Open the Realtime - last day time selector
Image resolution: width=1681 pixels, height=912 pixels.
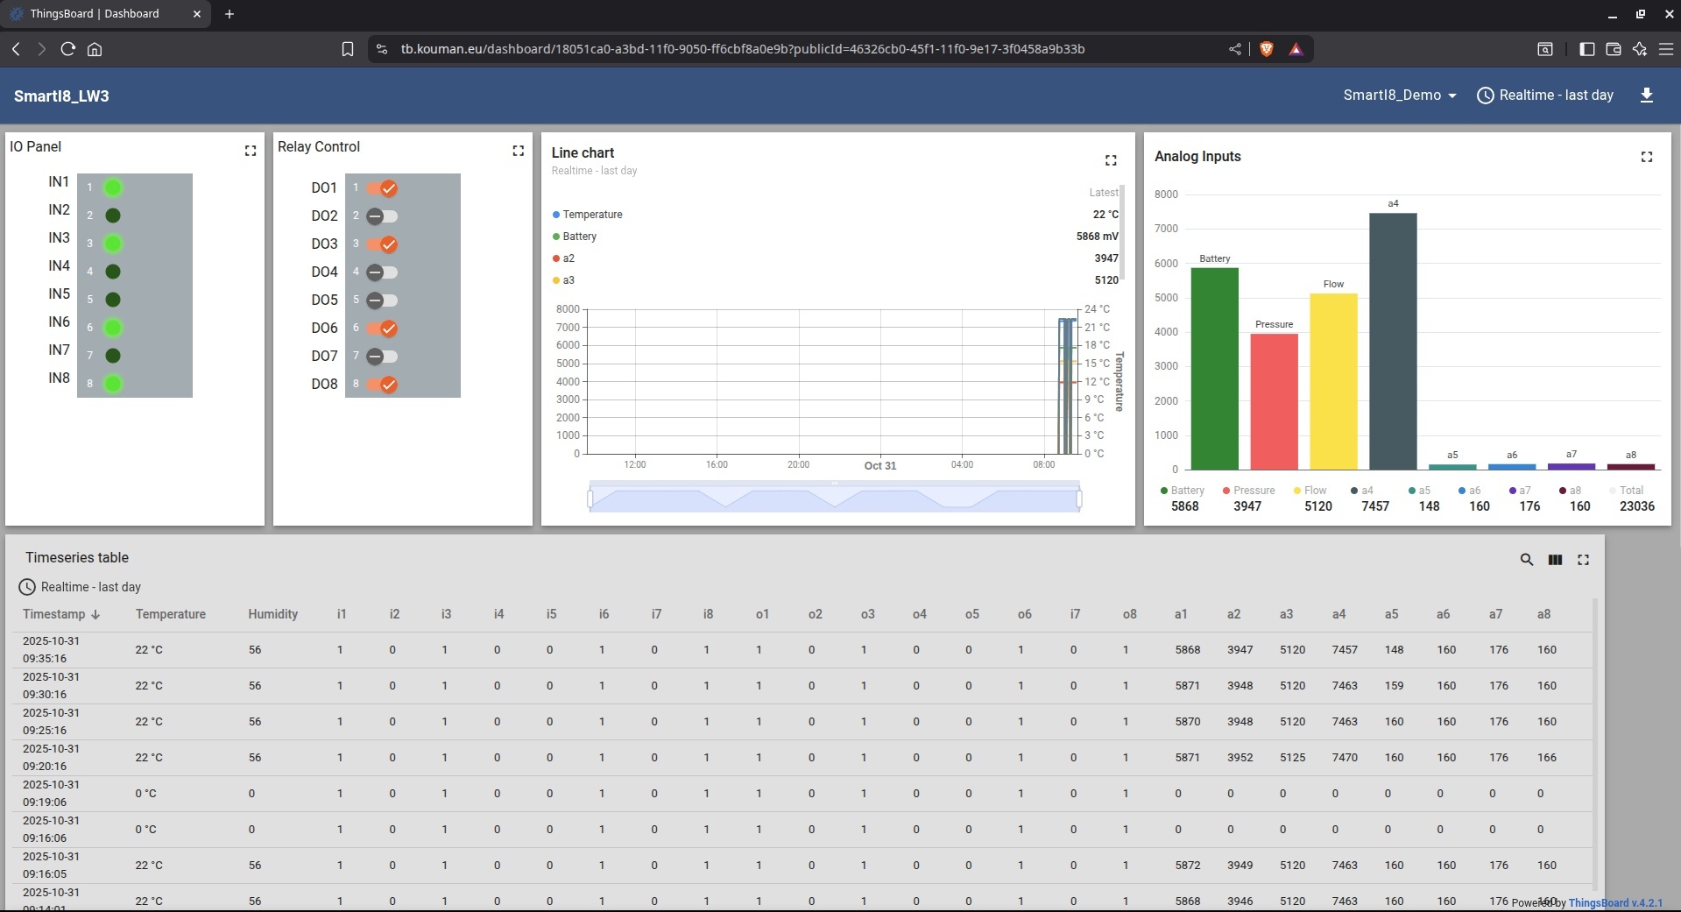[x=1545, y=95]
